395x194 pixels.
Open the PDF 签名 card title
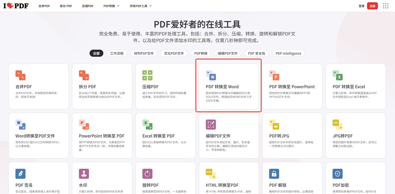coord(24,185)
